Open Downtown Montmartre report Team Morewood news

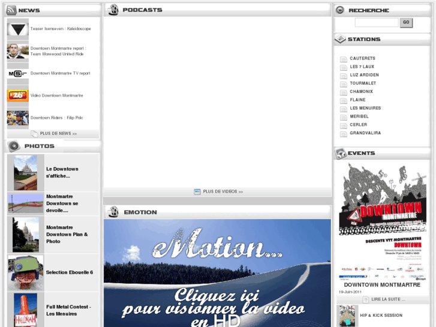pyautogui.click(x=58, y=51)
